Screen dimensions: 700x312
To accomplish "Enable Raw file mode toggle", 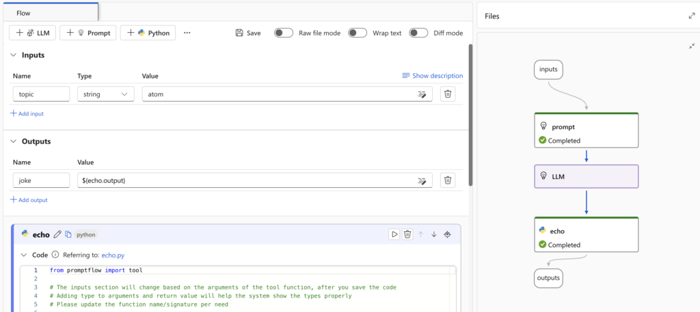I will [x=284, y=33].
